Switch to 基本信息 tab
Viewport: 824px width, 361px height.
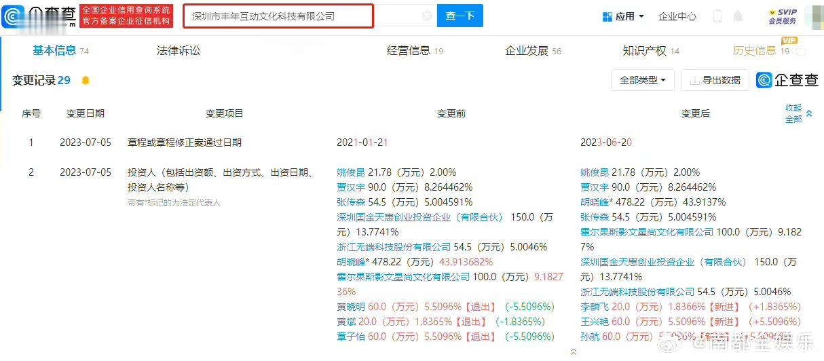pyautogui.click(x=60, y=50)
